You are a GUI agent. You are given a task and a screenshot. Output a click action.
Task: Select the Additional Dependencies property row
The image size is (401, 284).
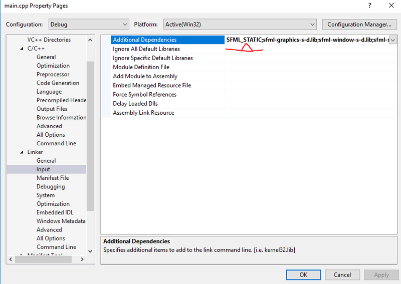168,40
